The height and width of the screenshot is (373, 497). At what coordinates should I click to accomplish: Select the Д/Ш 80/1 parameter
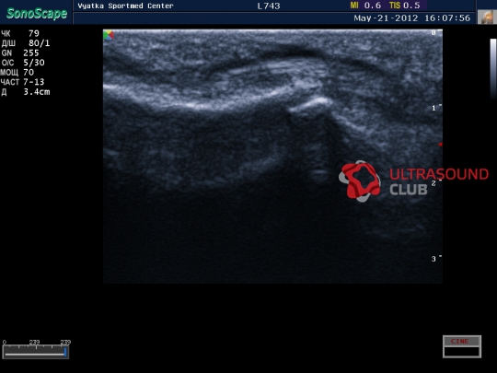point(26,43)
